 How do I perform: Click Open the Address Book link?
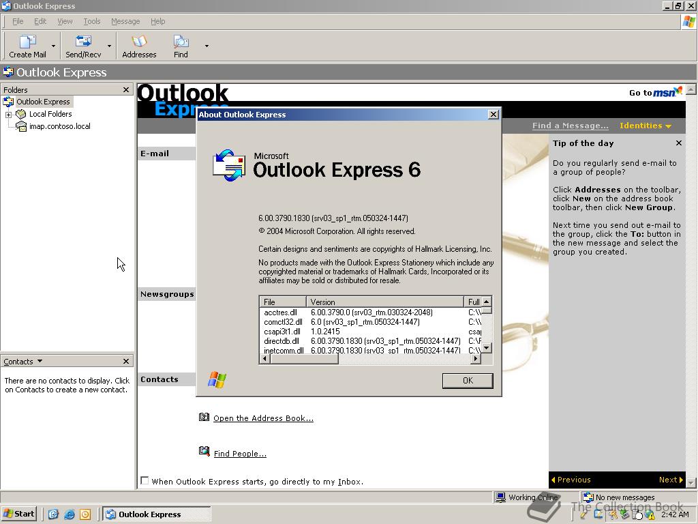tap(264, 418)
